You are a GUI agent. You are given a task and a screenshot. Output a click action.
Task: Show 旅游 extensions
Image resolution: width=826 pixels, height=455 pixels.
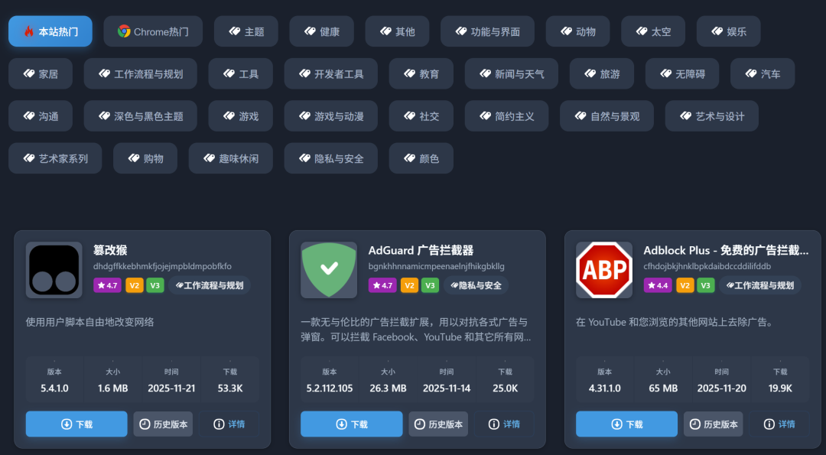[x=602, y=73]
